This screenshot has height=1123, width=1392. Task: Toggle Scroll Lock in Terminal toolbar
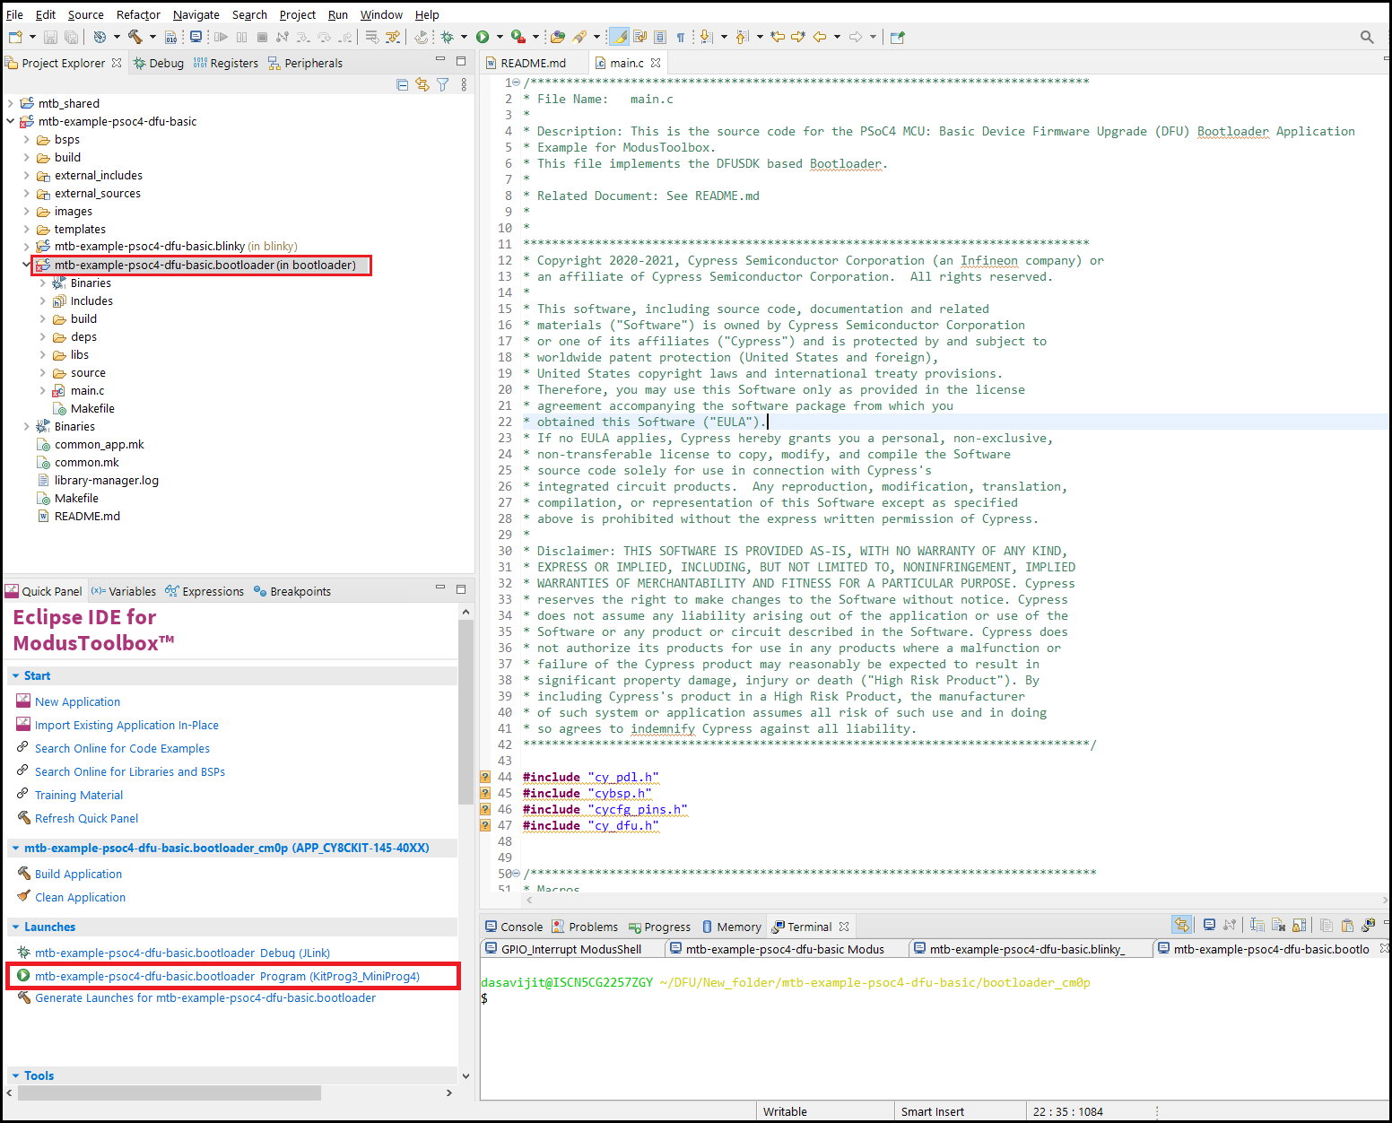coord(1299,925)
